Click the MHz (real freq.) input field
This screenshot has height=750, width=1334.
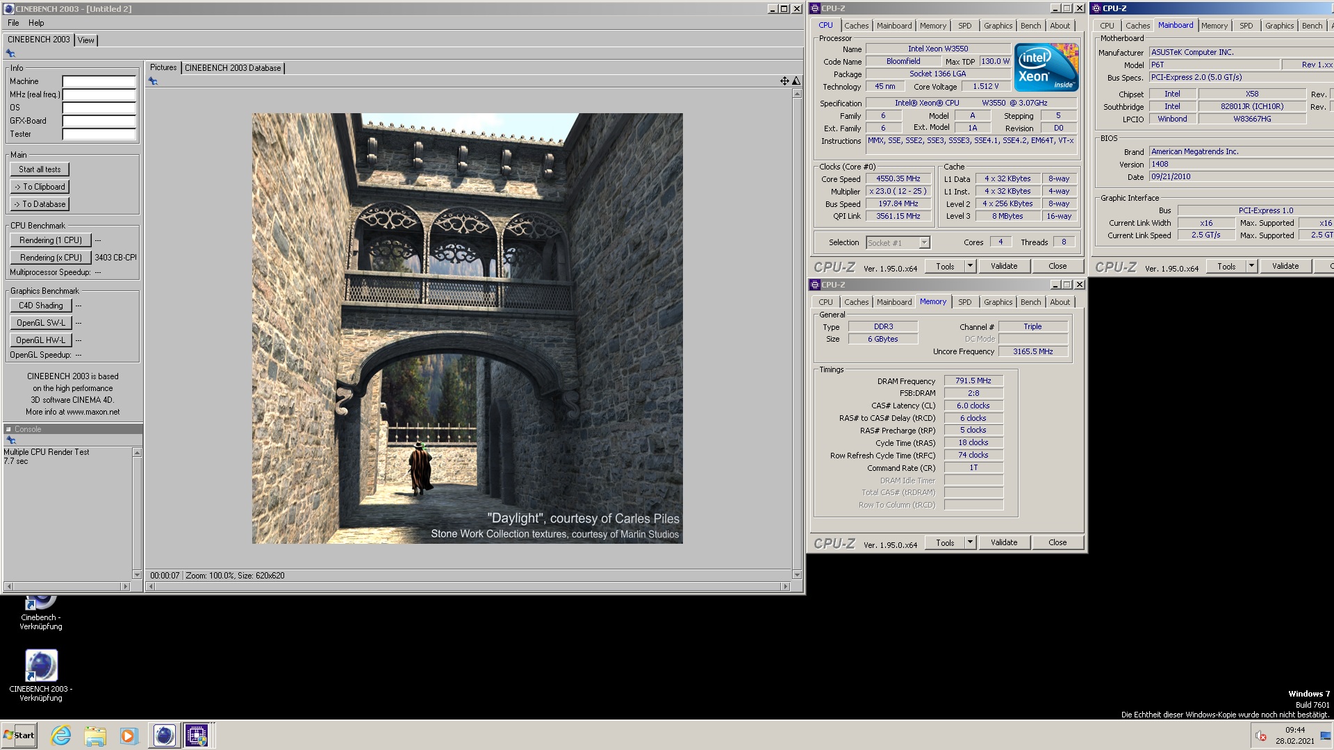tap(99, 94)
